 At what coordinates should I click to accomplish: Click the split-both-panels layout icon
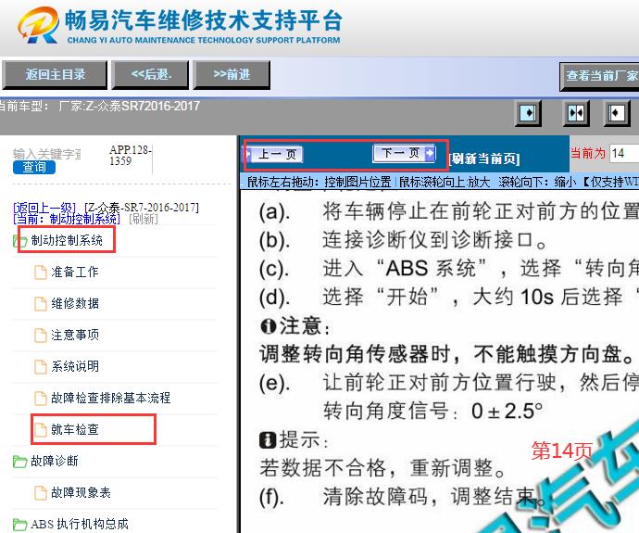pyautogui.click(x=575, y=112)
